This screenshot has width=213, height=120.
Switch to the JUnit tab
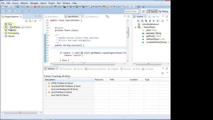(136, 69)
